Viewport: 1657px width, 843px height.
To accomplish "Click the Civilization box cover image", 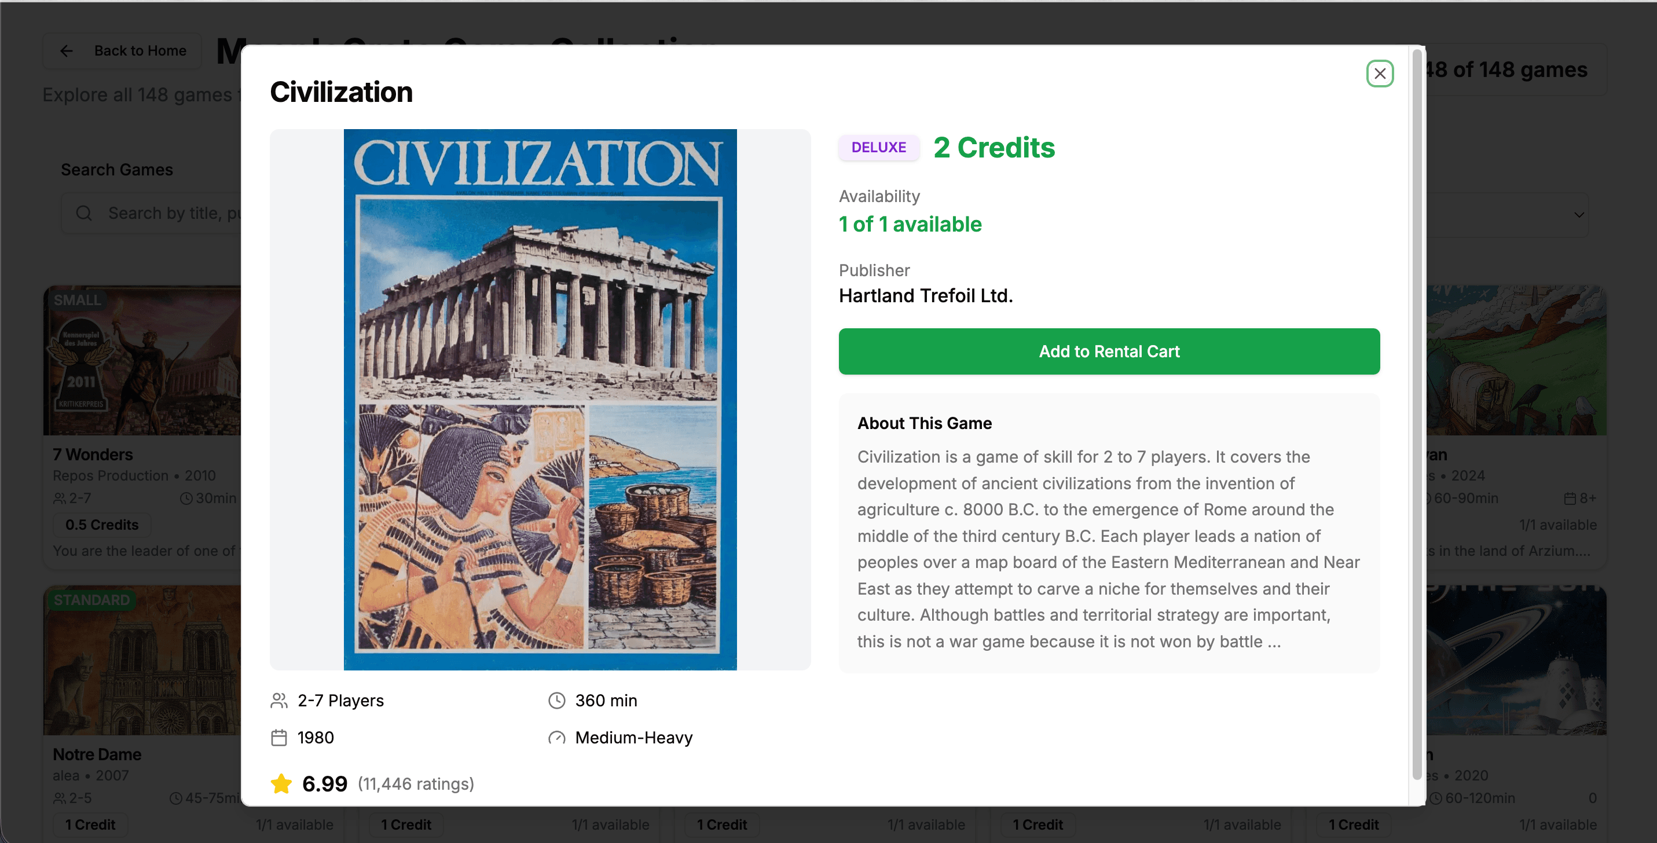I will click(540, 399).
